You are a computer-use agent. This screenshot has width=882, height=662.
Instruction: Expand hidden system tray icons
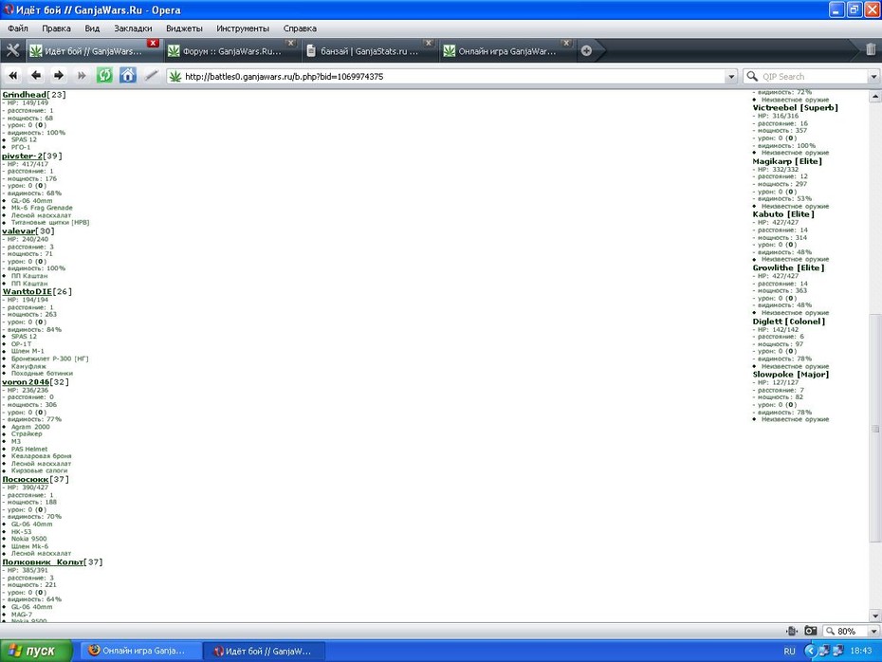point(810,651)
